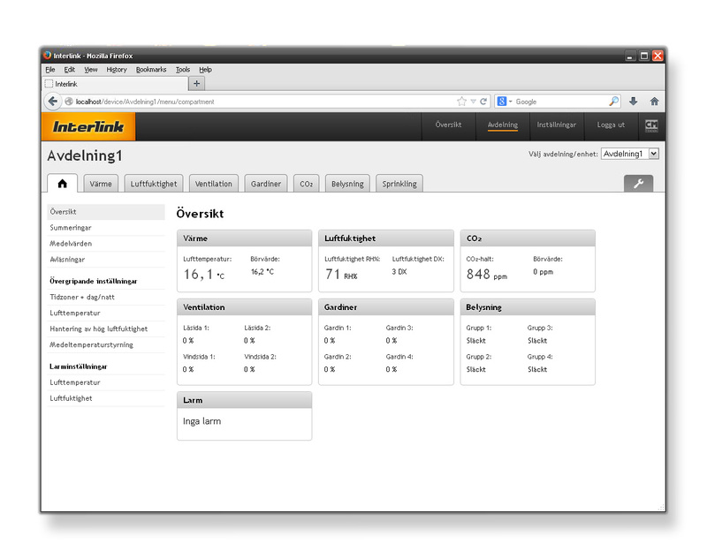Switch to the Ventilation tab
This screenshot has width=707, height=559.
(x=213, y=184)
